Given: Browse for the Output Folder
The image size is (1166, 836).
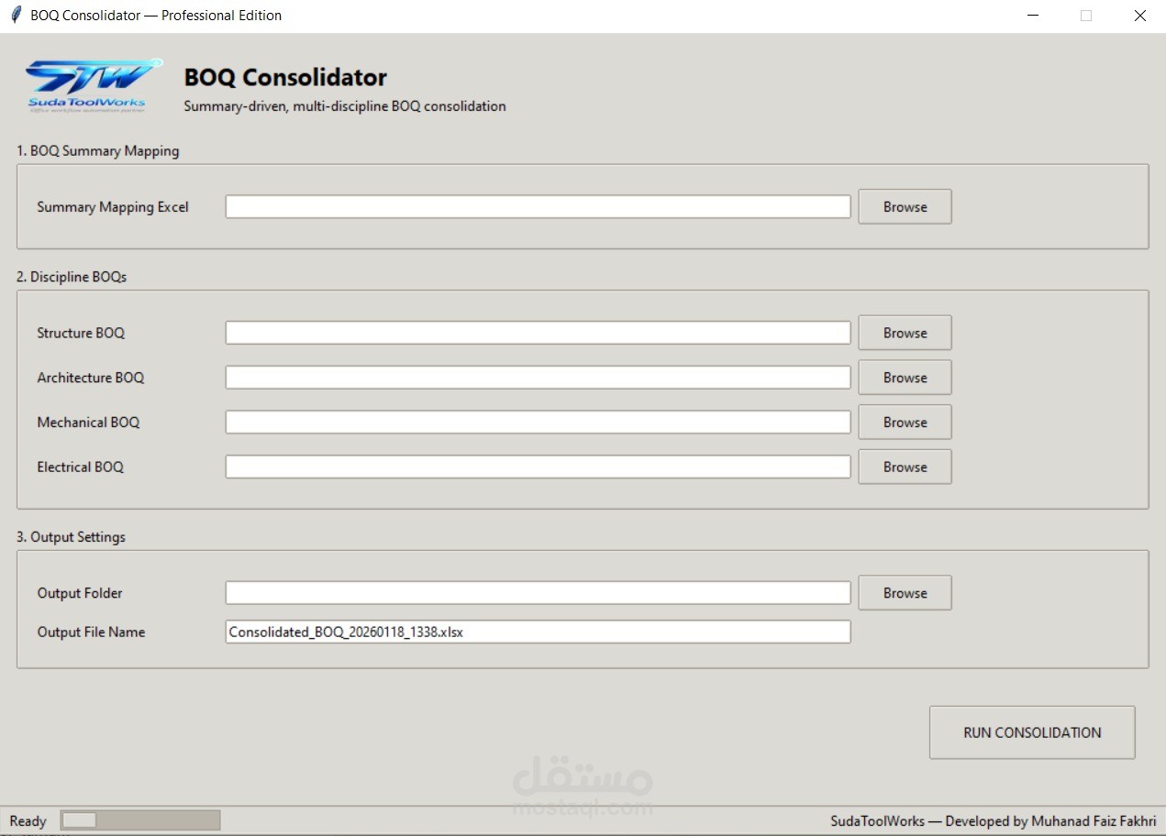Looking at the screenshot, I should click(x=905, y=593).
